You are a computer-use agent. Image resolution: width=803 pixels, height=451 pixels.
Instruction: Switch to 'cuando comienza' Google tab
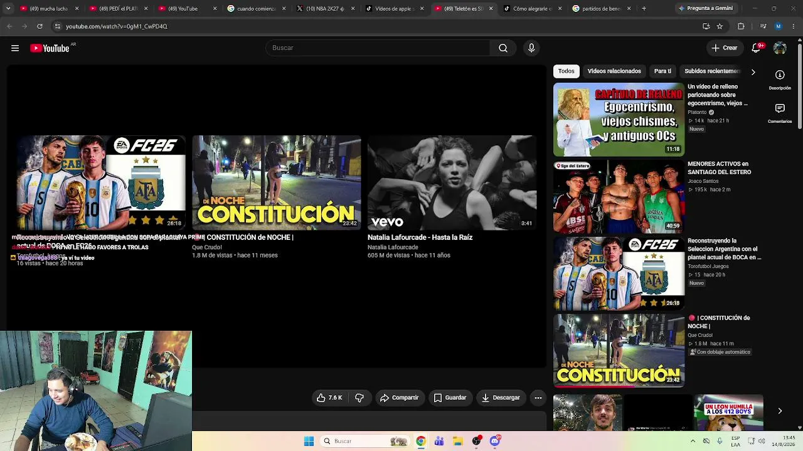coord(257,9)
